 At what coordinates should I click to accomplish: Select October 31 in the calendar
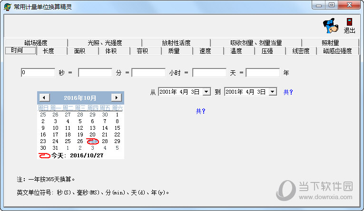pyautogui.click(x=55, y=148)
